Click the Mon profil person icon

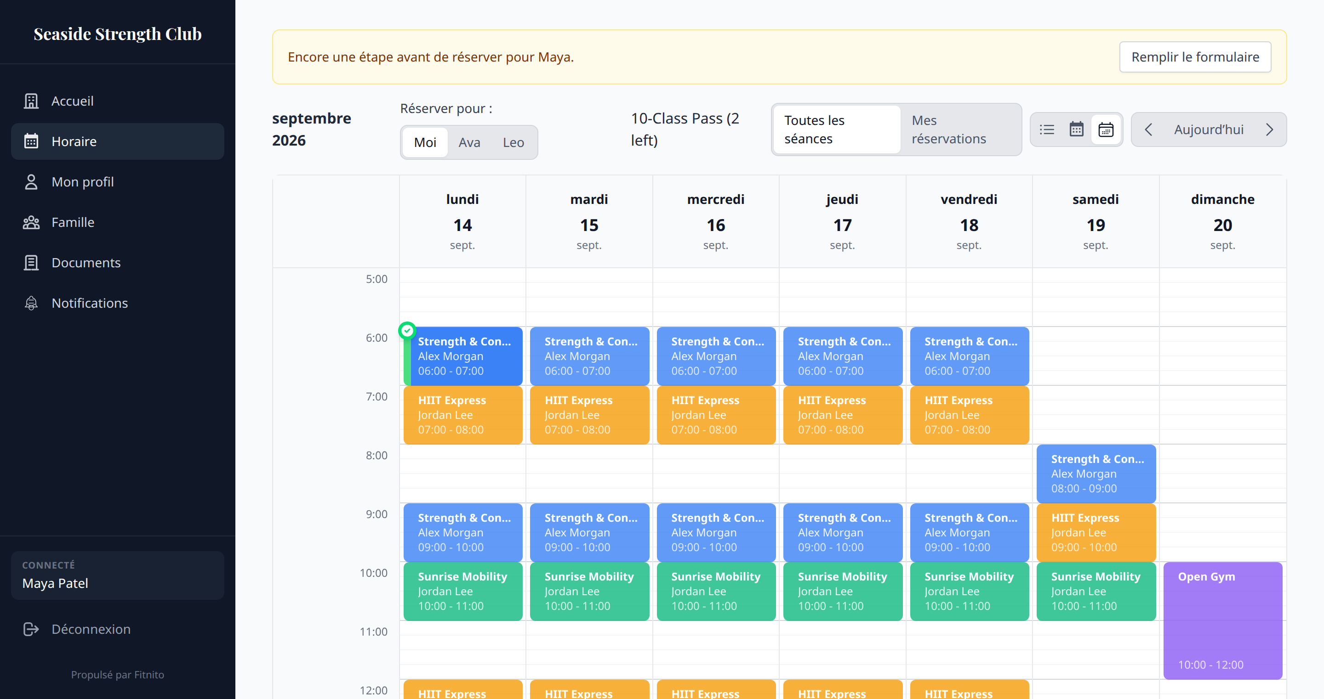(31, 182)
